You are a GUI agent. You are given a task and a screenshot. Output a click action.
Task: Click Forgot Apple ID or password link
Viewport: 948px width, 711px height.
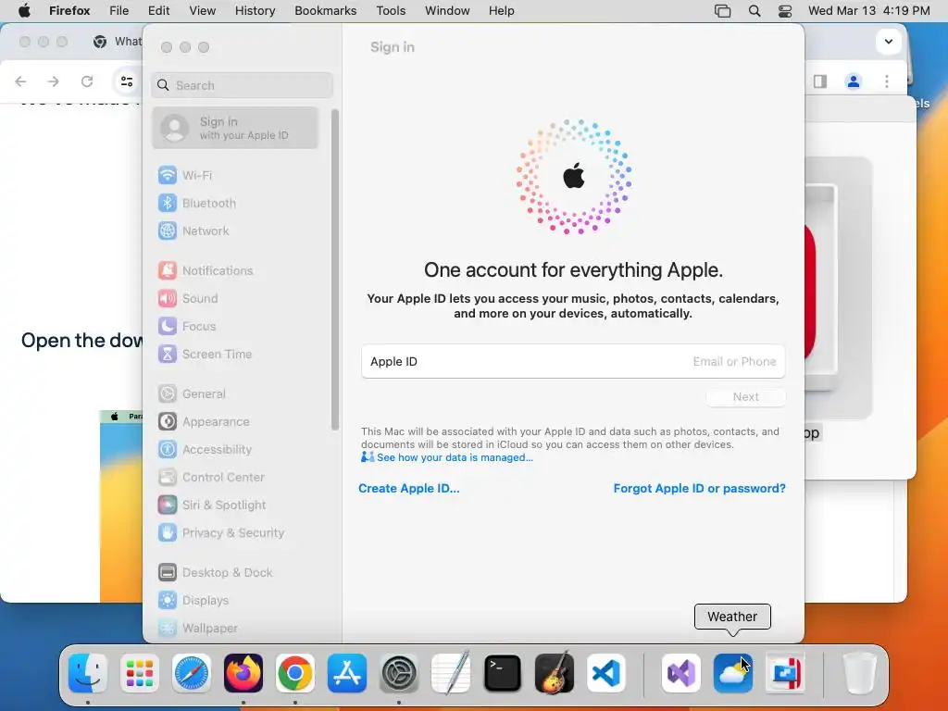click(x=700, y=489)
